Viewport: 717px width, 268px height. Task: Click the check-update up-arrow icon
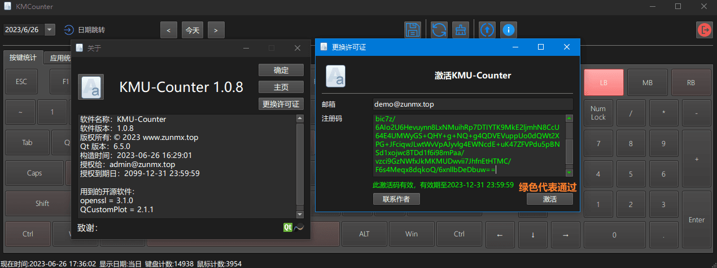click(487, 30)
